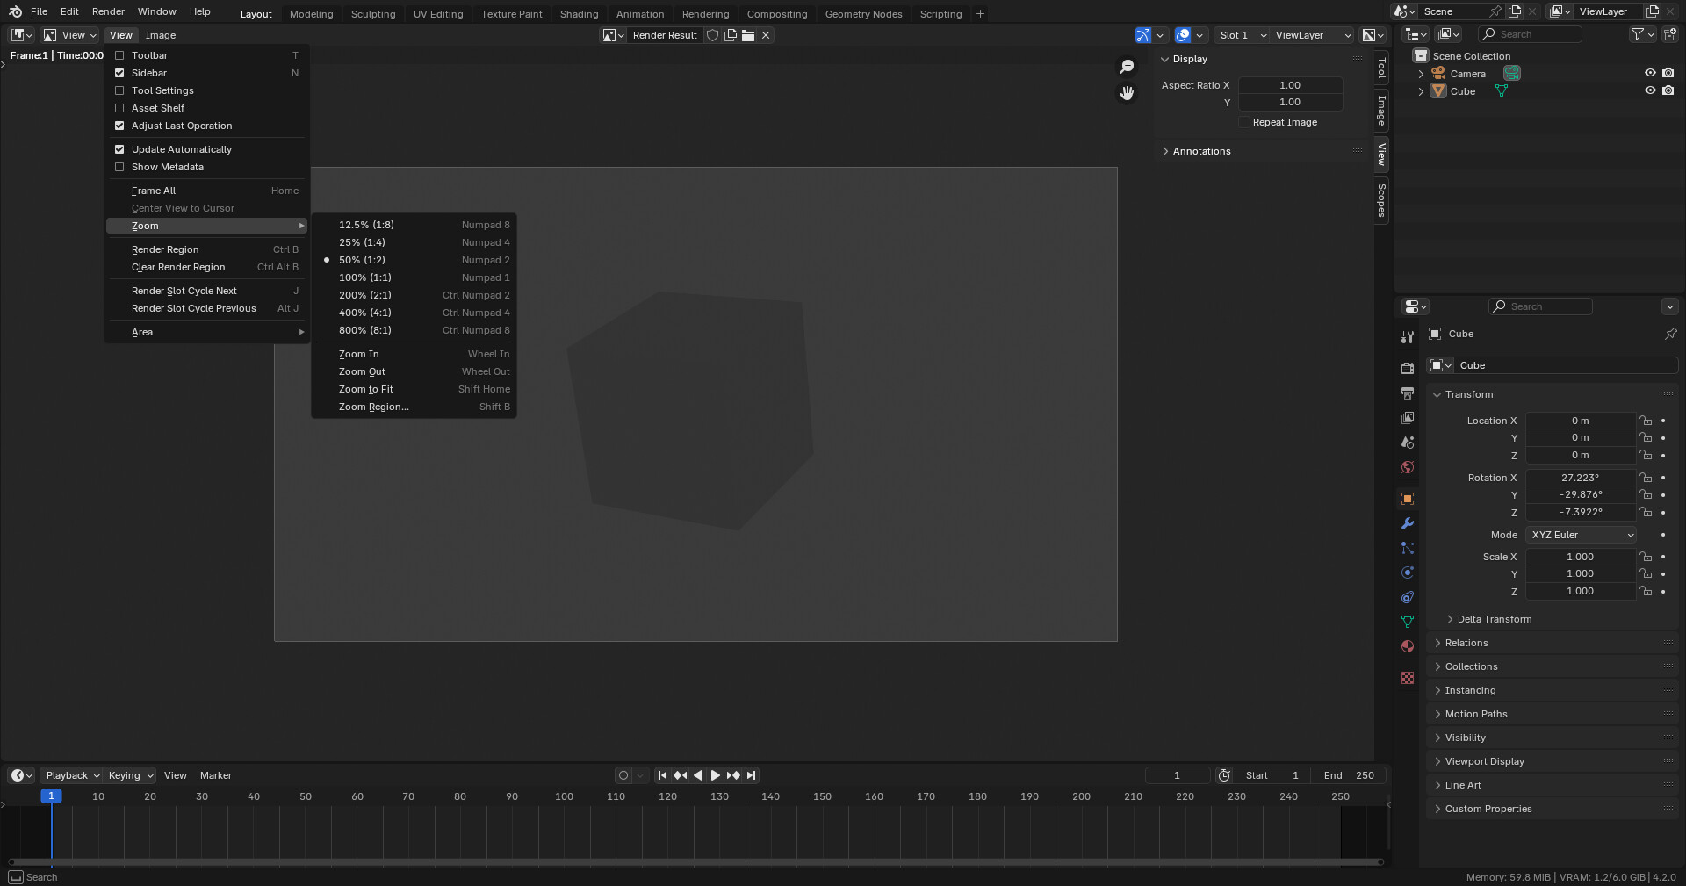The width and height of the screenshot is (1686, 886).
Task: Open the Material properties tab icon
Action: 1408,646
